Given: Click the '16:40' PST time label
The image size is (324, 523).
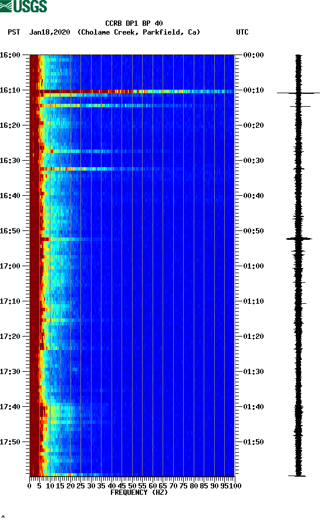Looking at the screenshot, I should (x=10, y=196).
